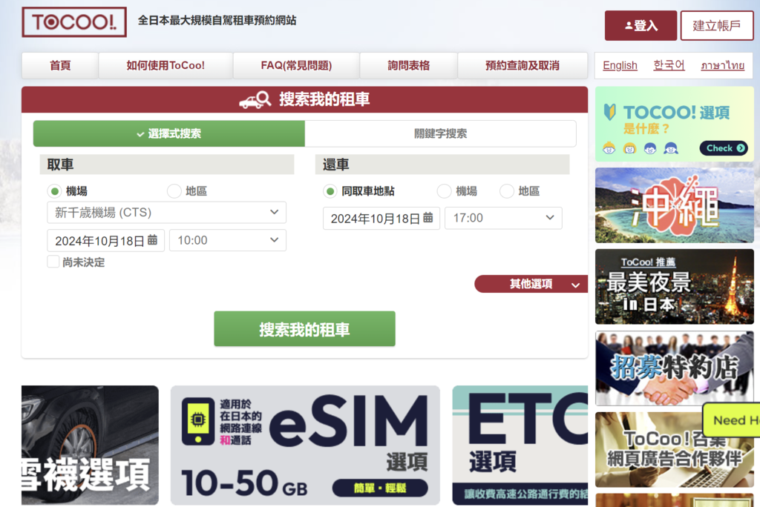
Task: Open the TOCOO! 選項 是什麼 banner
Action: pyautogui.click(x=674, y=125)
